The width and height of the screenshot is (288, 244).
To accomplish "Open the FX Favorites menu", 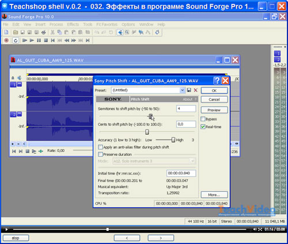I will click(107, 24).
